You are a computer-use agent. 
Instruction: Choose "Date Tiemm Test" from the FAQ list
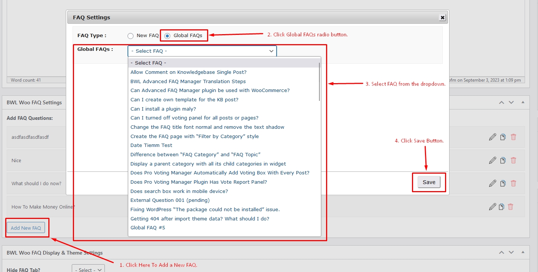pos(151,145)
